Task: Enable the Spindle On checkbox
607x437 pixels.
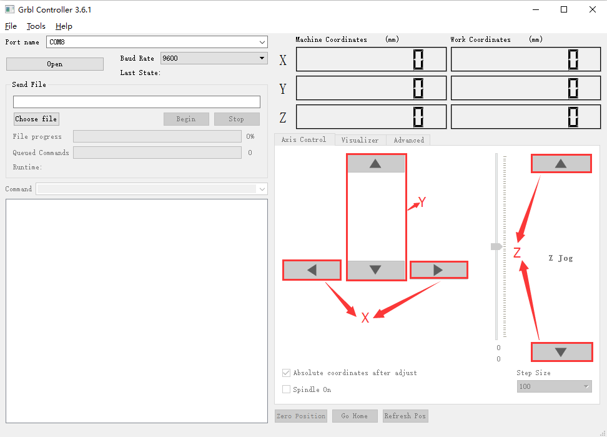Action: click(x=286, y=389)
